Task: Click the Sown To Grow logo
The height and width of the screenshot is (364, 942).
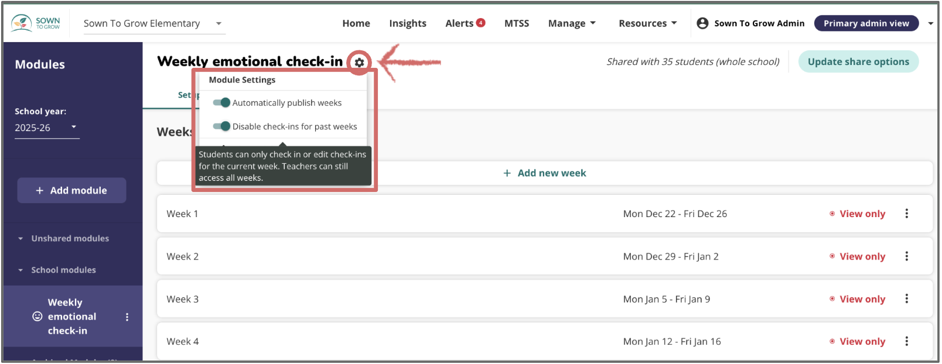Action: (36, 23)
